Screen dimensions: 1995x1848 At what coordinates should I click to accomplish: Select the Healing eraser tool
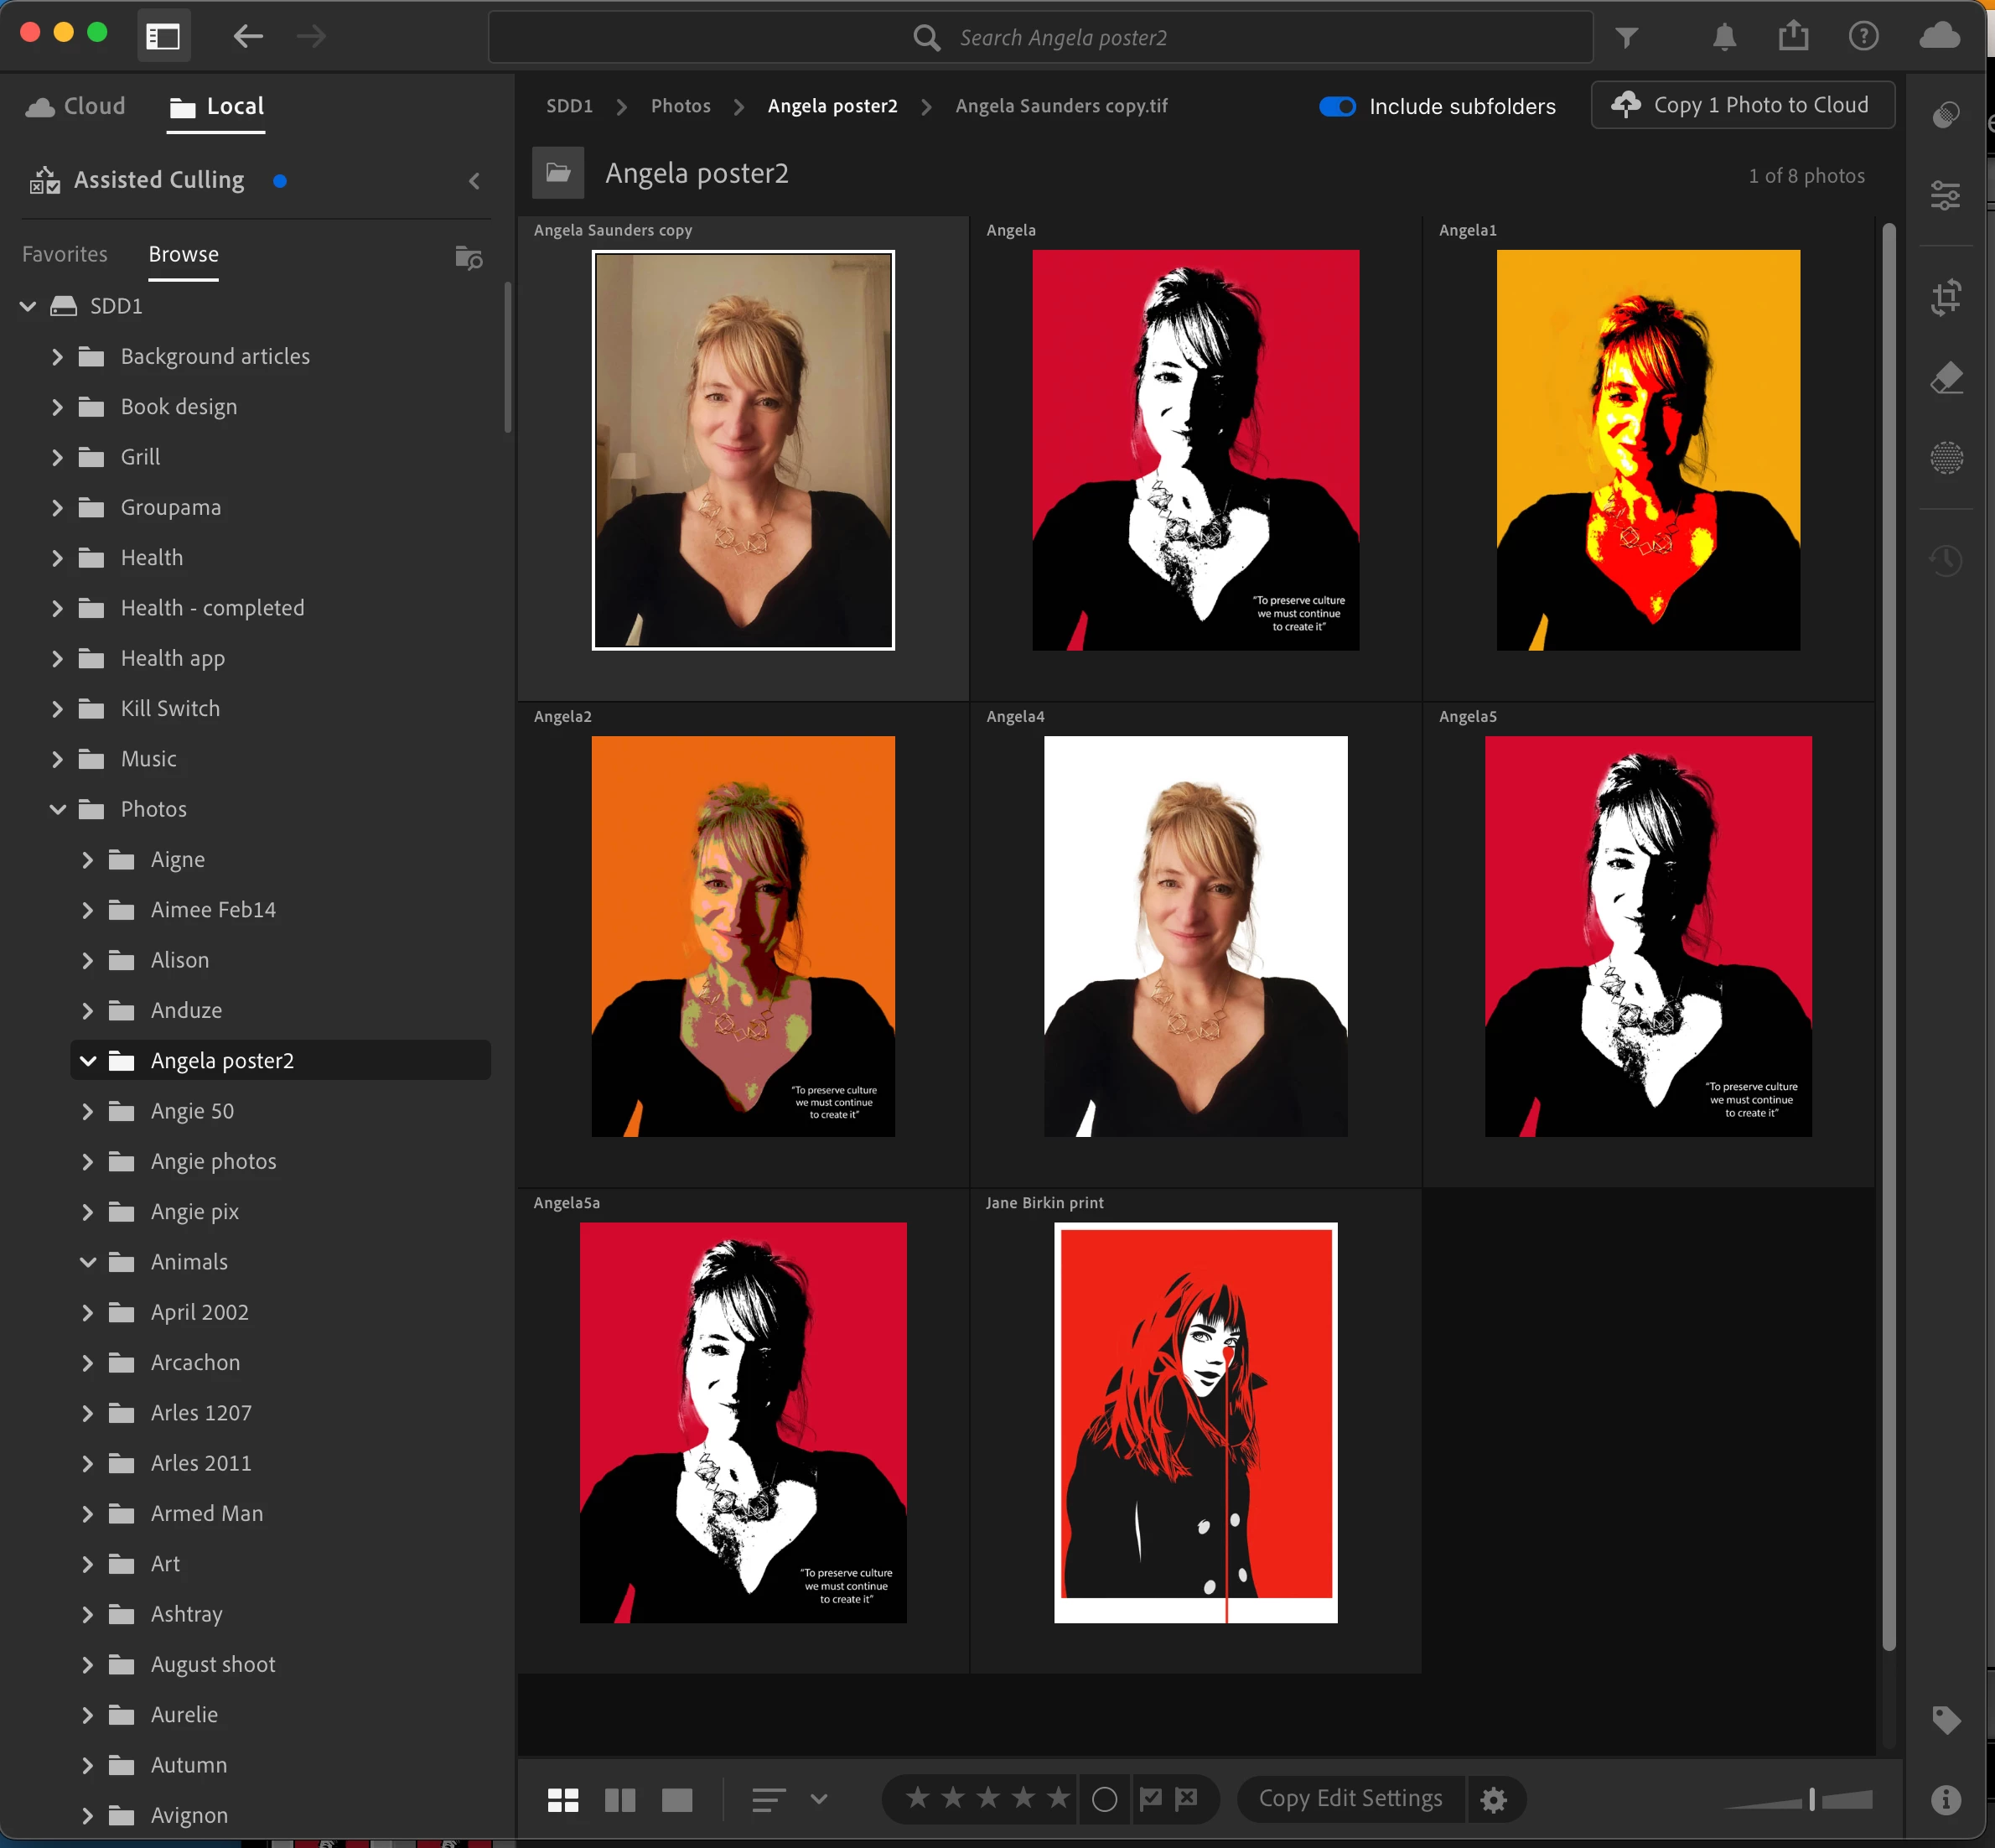pyautogui.click(x=1945, y=378)
